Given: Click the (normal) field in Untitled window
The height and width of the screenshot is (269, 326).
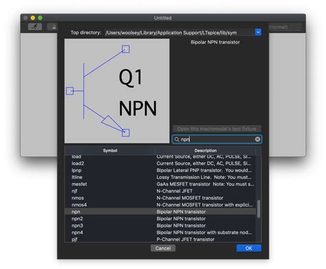Looking at the screenshot, I should tap(285, 27).
